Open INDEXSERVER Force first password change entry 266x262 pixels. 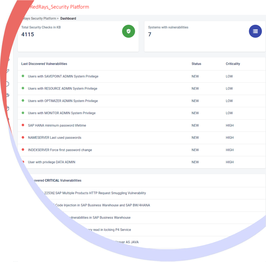[x=60, y=150]
